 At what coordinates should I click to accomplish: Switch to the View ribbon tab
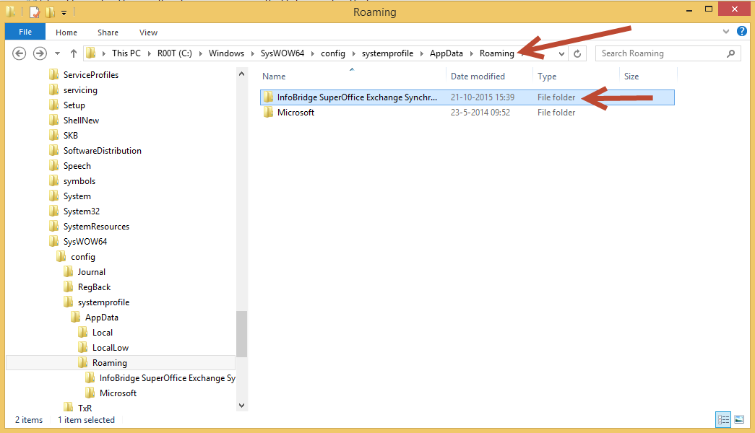coord(148,32)
